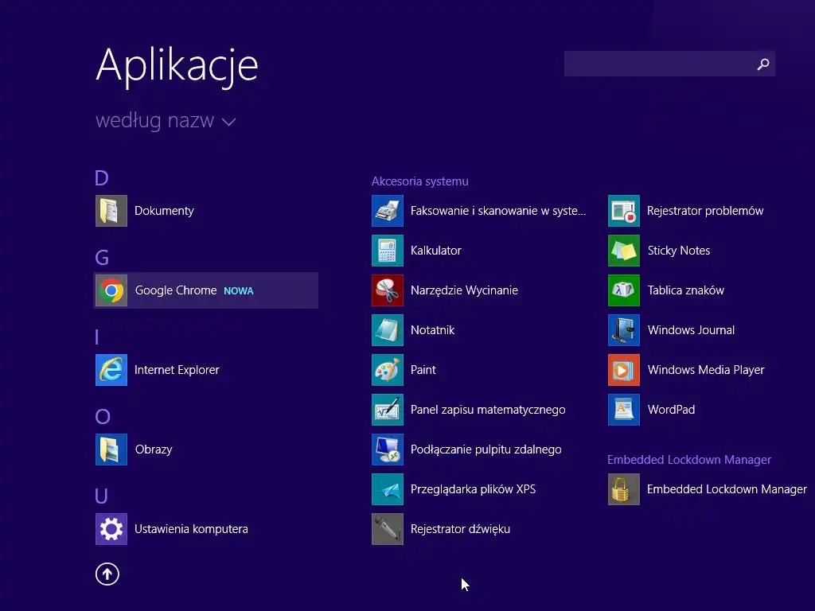The width and height of the screenshot is (815, 611).
Task: Click Podłączanie pulpitu zdalnego icon
Action: 388,449
